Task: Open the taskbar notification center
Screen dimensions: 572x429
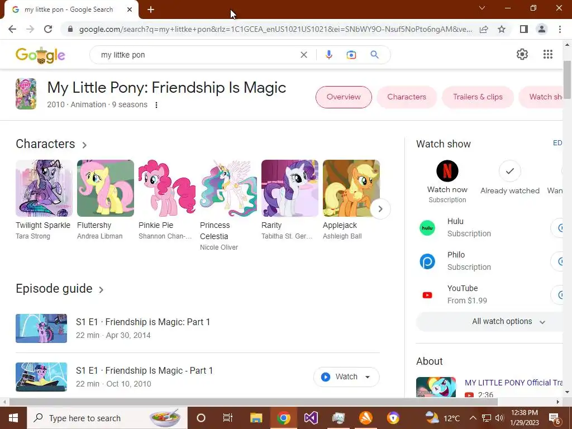Action: coord(554,418)
